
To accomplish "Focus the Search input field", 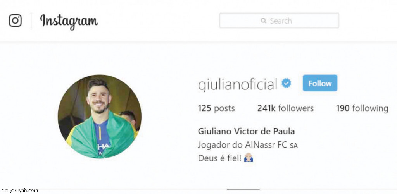I will pos(279,21).
